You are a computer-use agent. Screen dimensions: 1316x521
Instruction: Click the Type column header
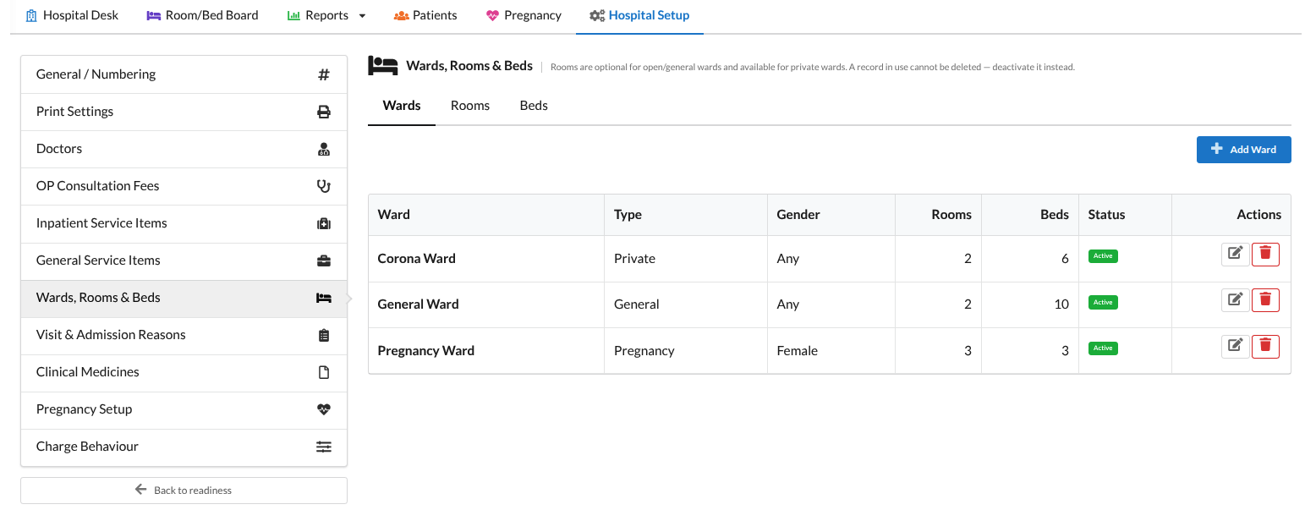686,215
